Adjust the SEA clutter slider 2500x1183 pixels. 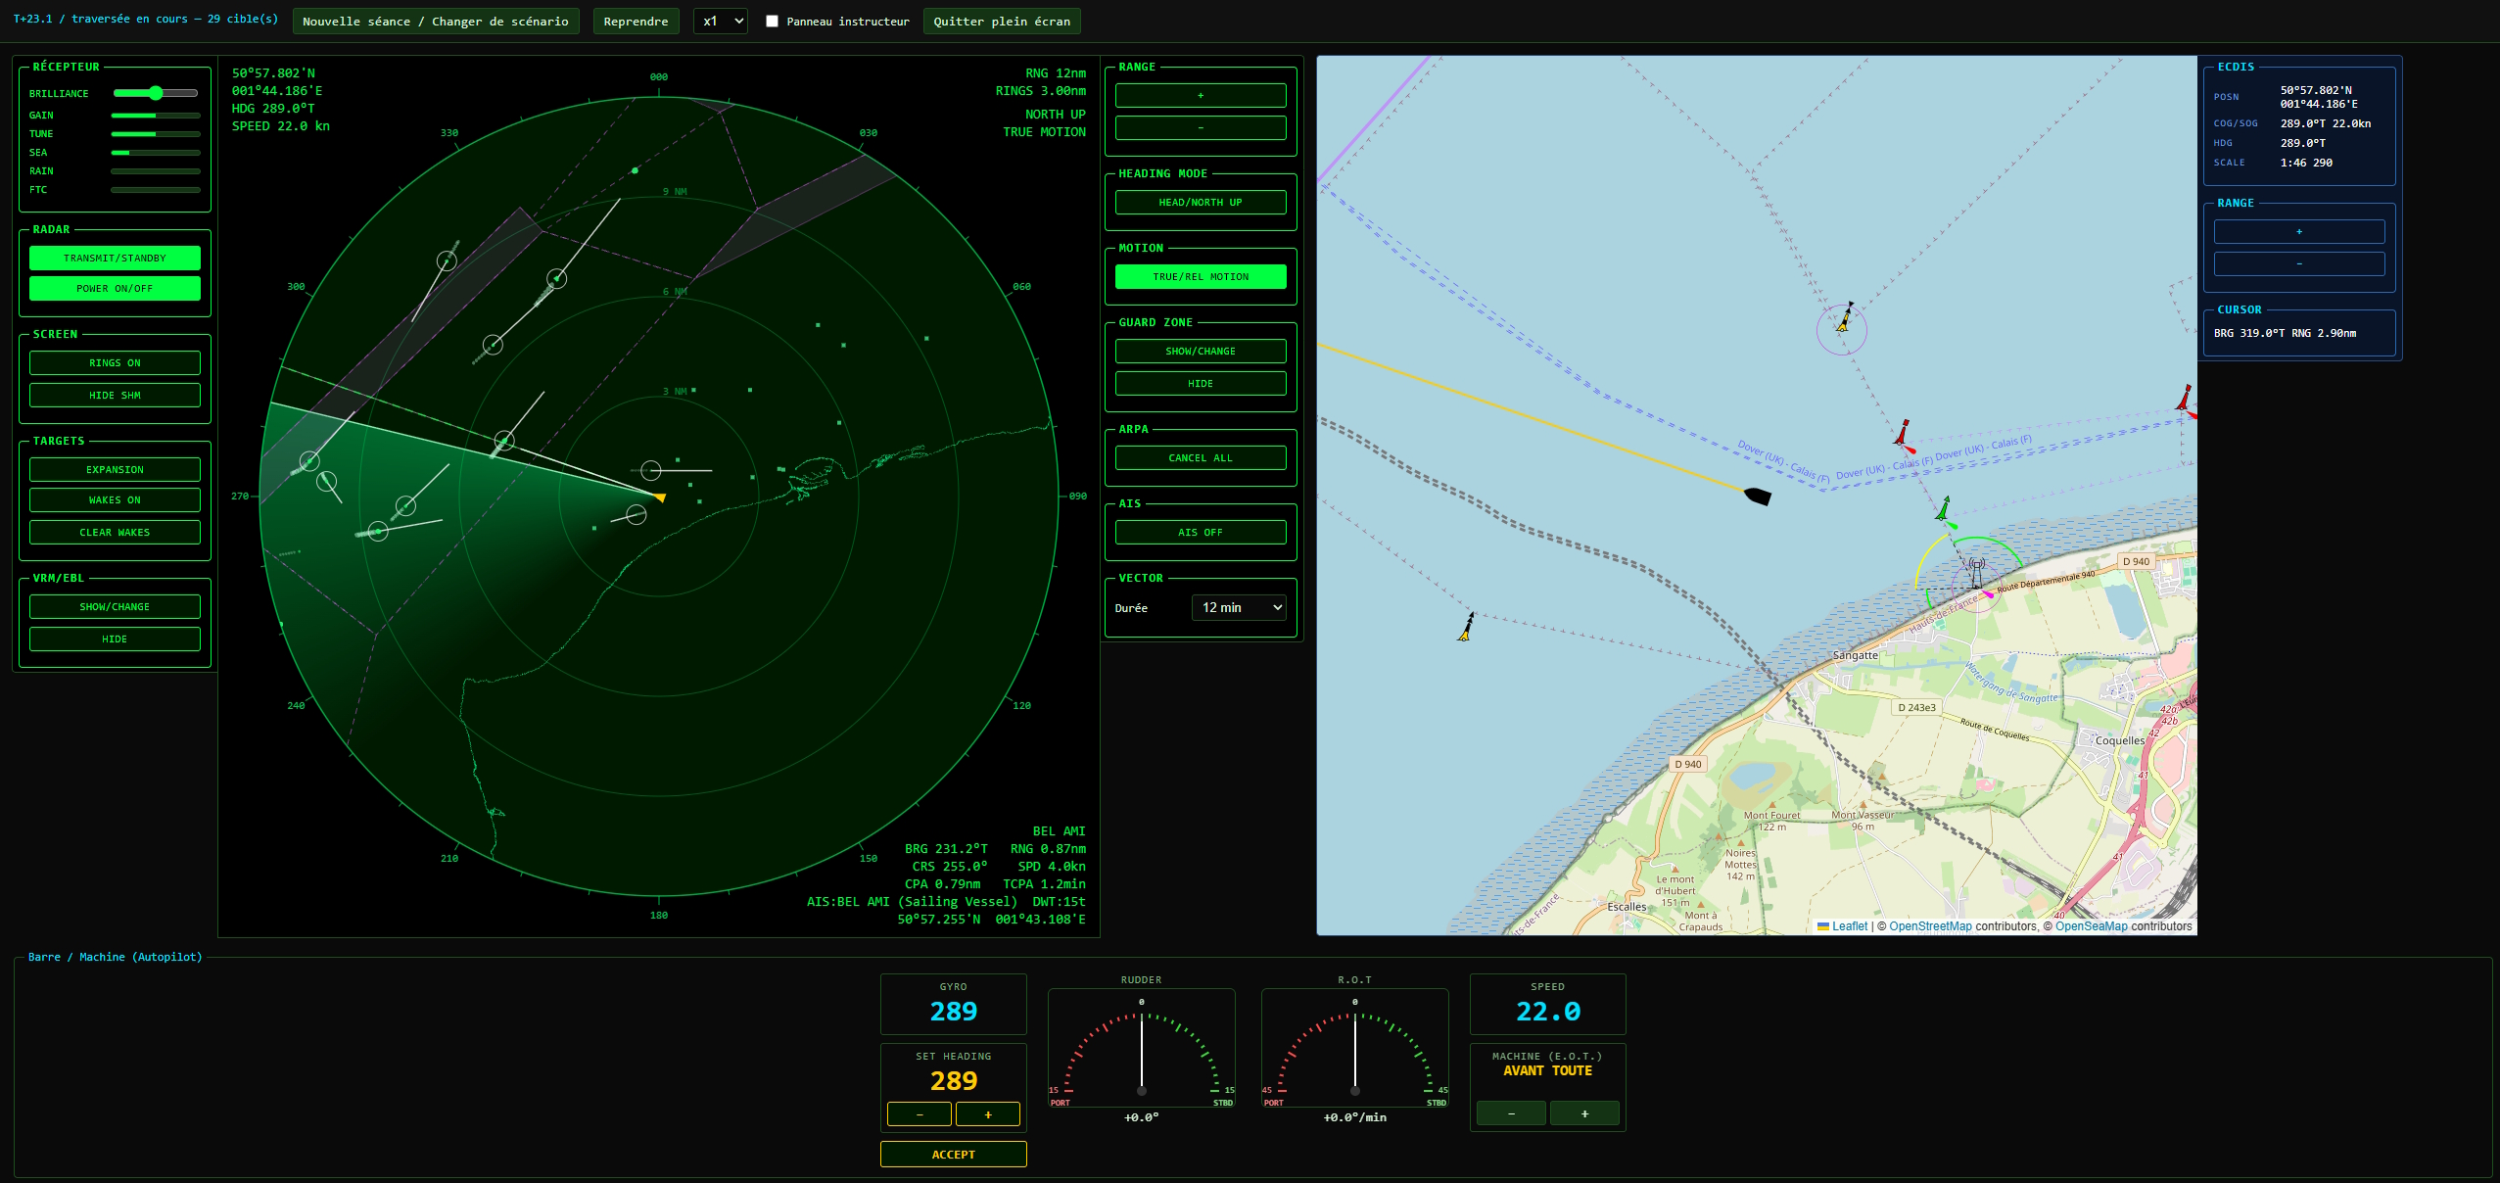click(156, 153)
